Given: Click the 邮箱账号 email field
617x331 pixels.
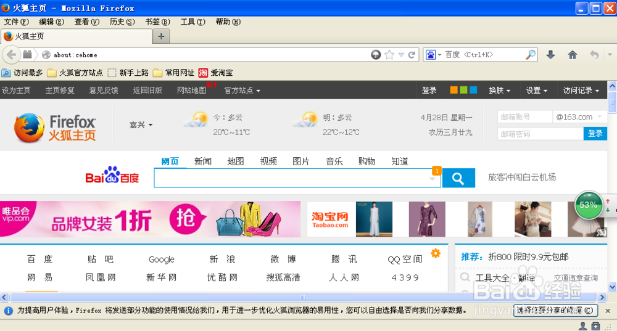Looking at the screenshot, I should click(x=525, y=116).
